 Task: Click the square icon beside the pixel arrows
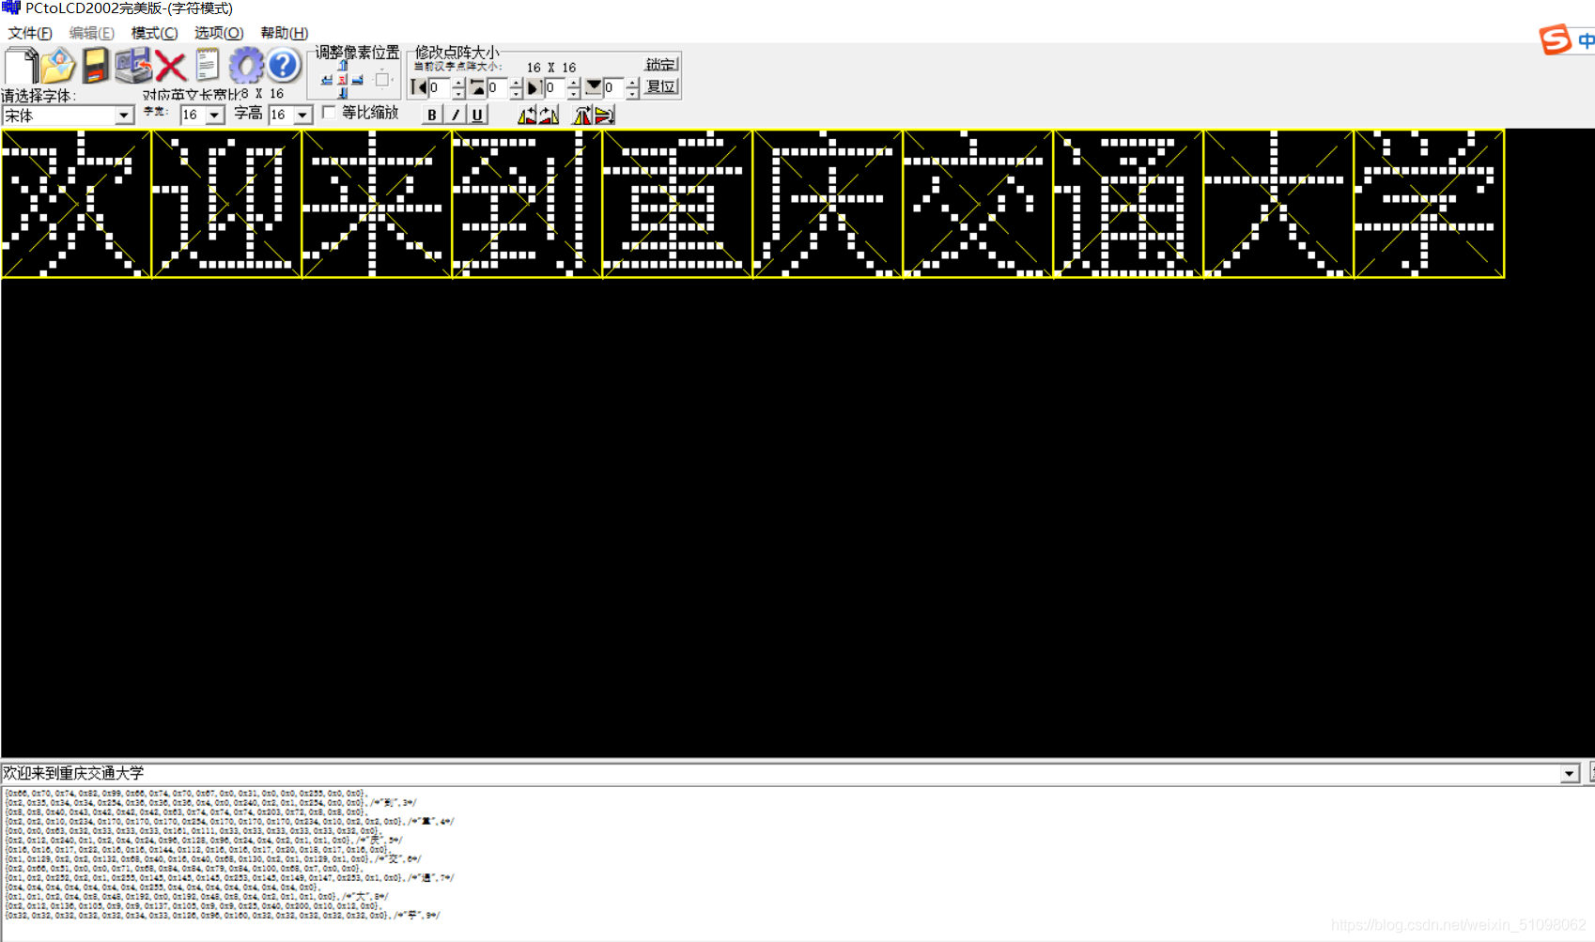click(382, 80)
